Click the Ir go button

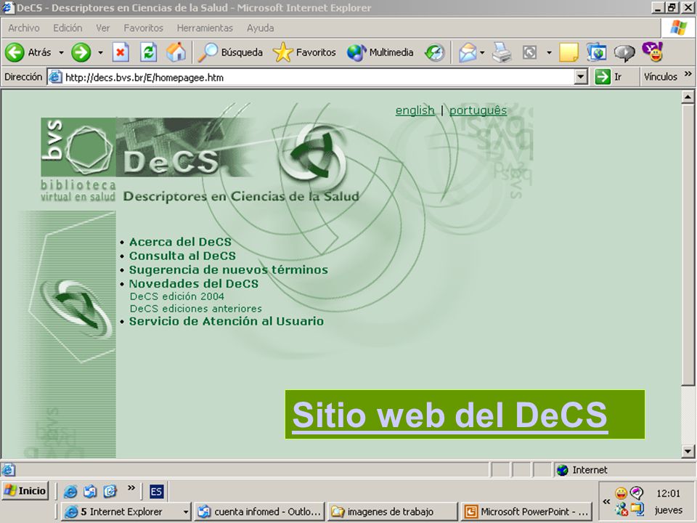tap(609, 77)
